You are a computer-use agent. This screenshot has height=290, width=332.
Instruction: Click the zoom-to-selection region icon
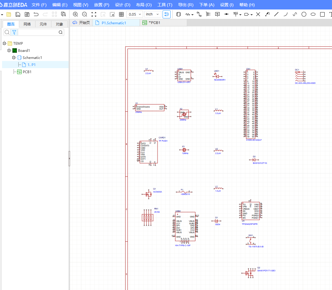pyautogui.click(x=112, y=15)
